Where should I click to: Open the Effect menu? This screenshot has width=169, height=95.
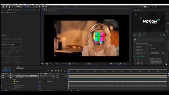pyautogui.click(x=23, y=4)
